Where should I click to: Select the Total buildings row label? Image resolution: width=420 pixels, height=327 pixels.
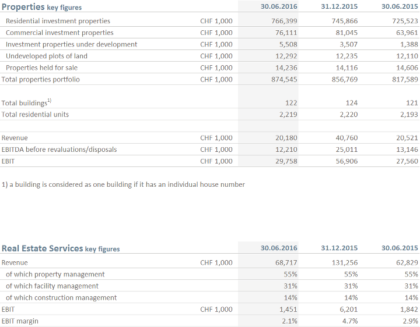click(x=26, y=103)
